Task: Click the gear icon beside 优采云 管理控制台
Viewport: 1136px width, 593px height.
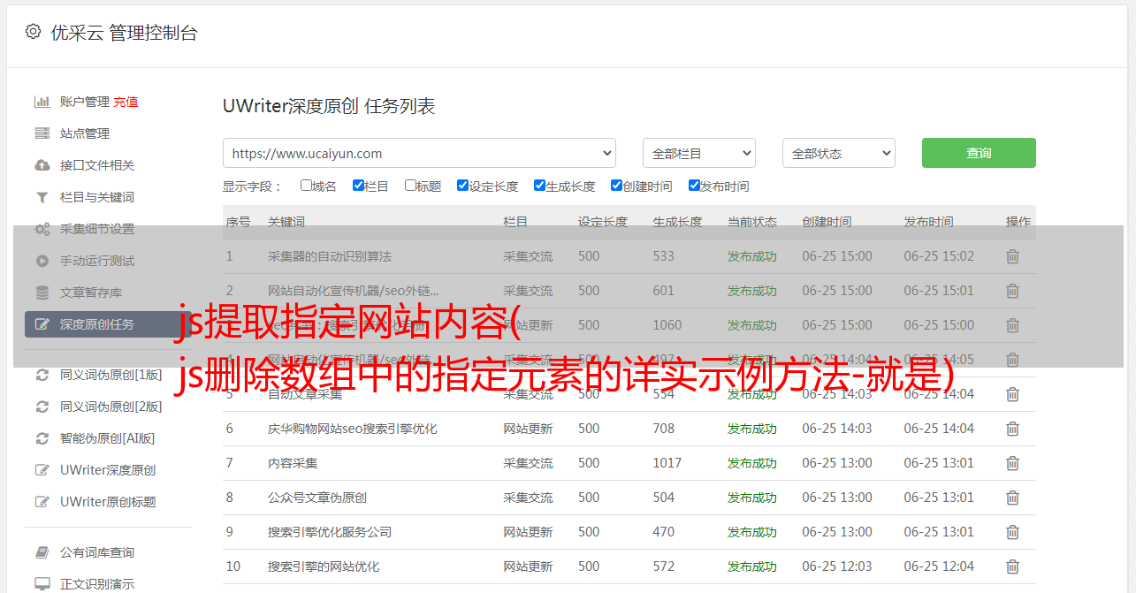Action: pos(33,32)
